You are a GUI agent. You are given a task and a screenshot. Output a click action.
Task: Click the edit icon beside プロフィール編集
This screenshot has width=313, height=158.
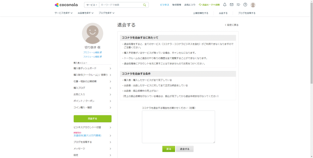(x=101, y=53)
